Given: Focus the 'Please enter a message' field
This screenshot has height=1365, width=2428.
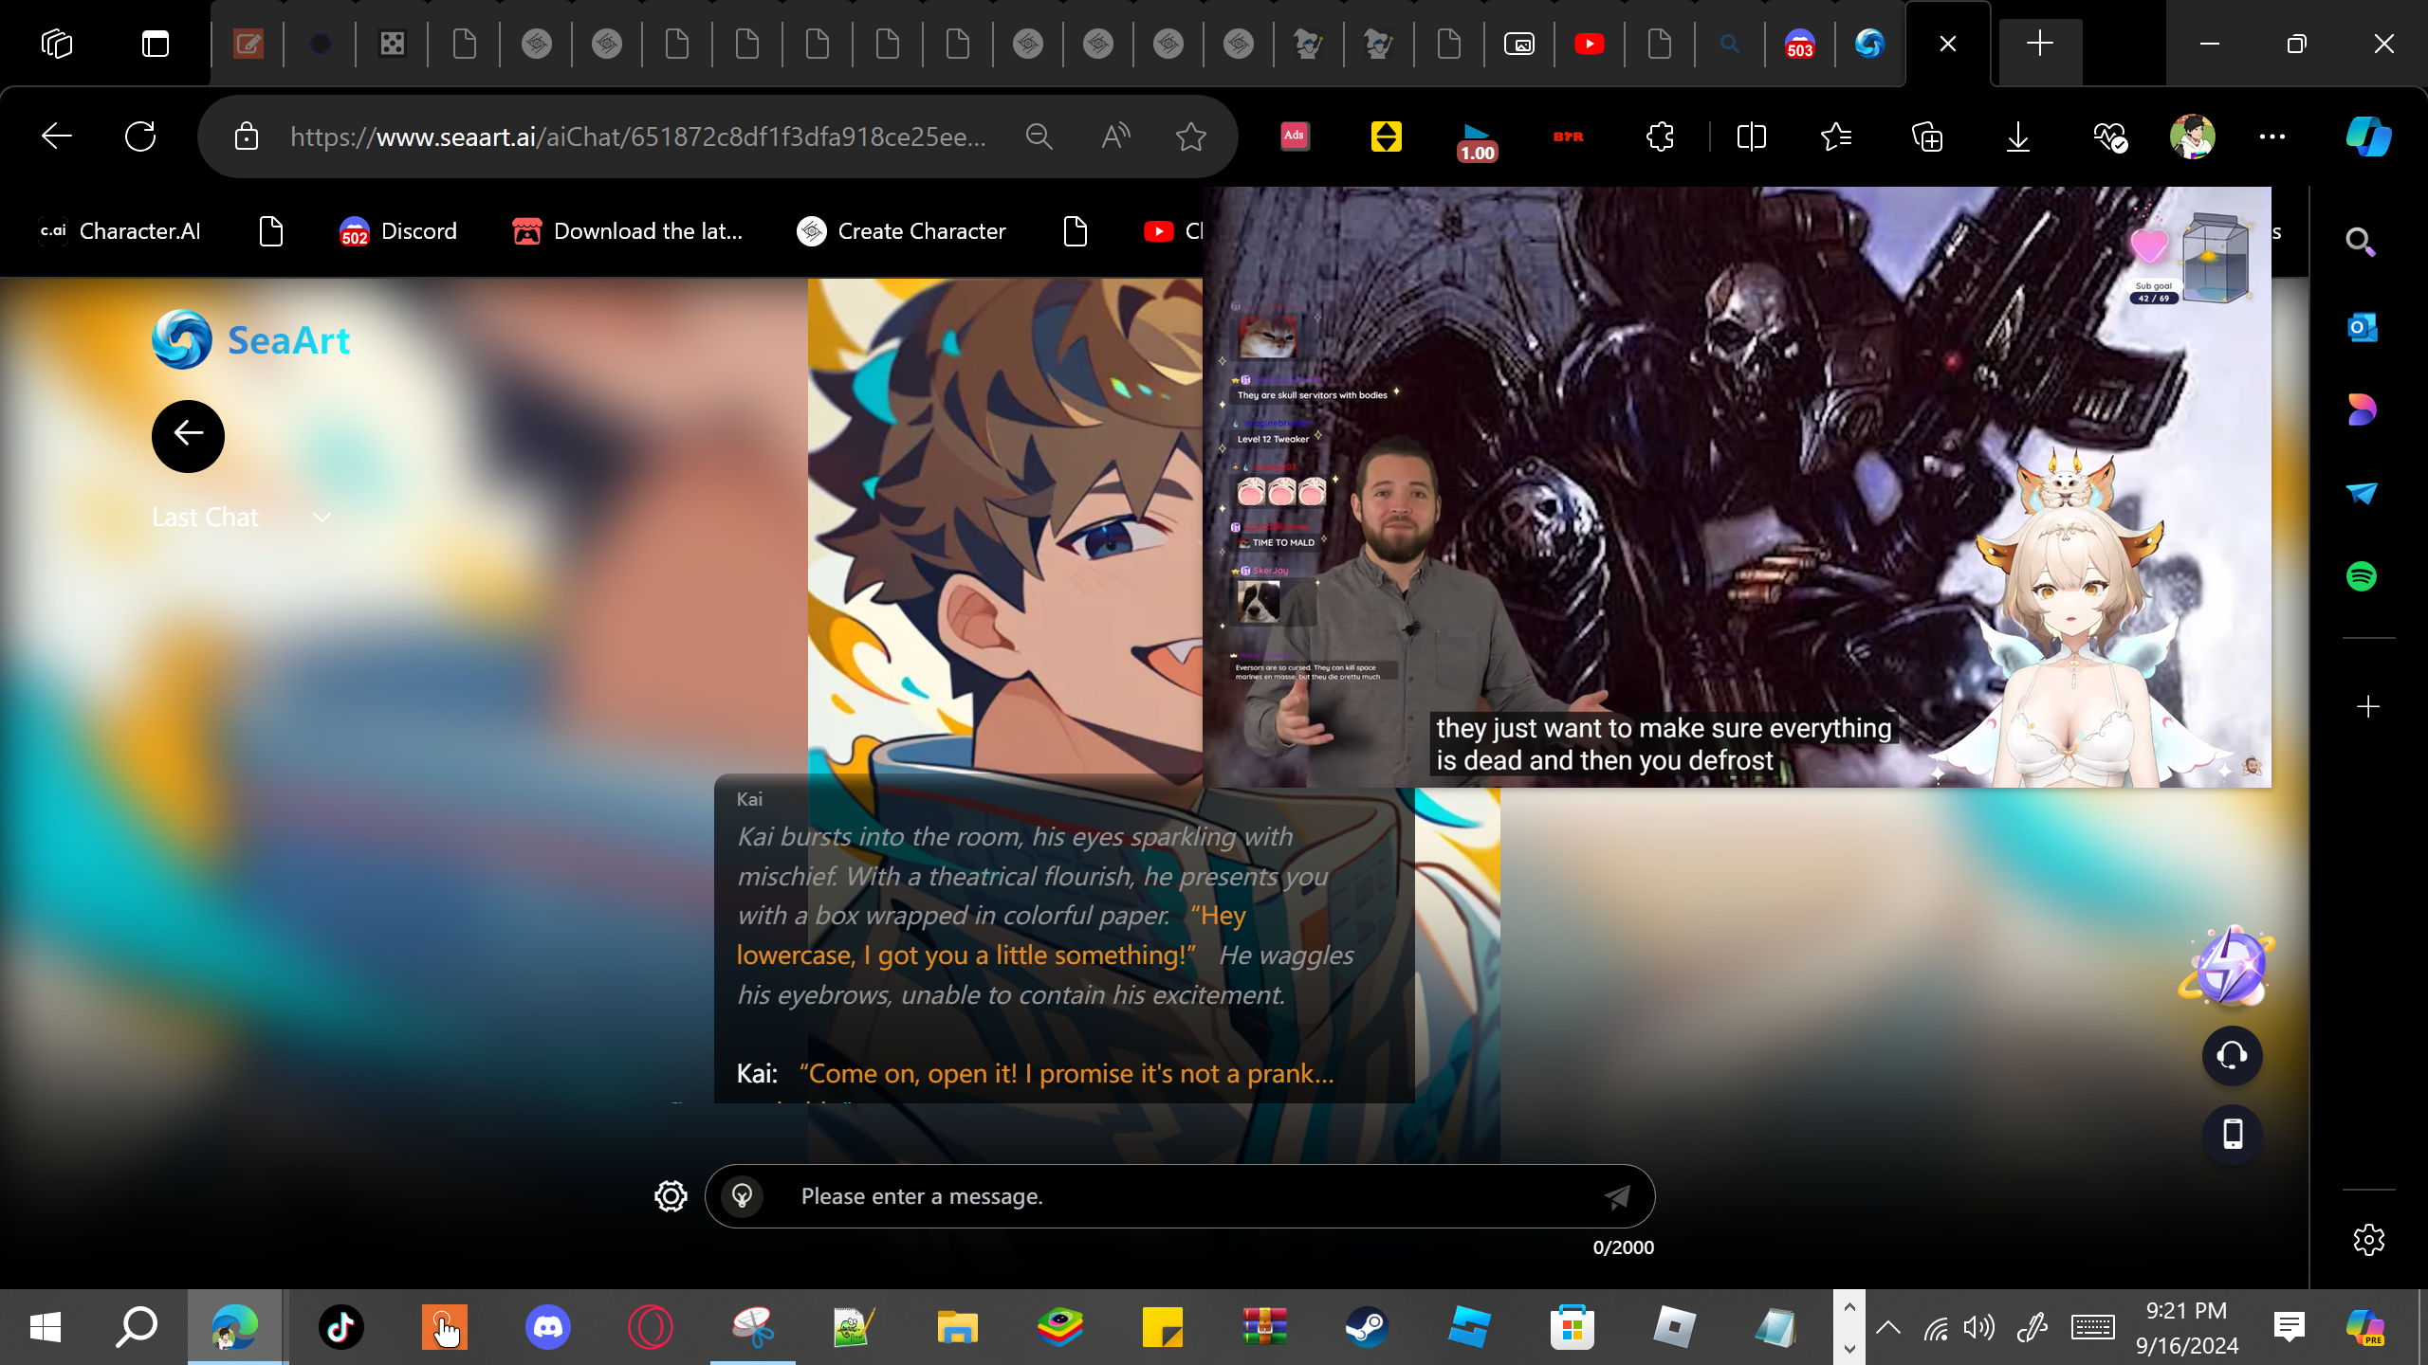Looking at the screenshot, I should [1180, 1196].
